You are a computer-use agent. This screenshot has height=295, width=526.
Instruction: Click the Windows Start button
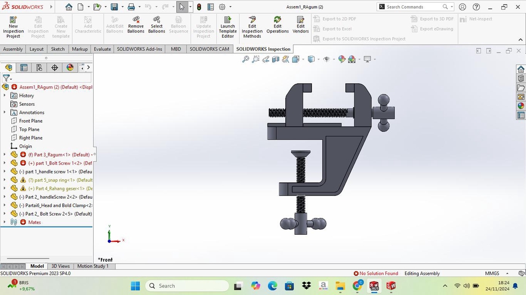click(x=135, y=286)
